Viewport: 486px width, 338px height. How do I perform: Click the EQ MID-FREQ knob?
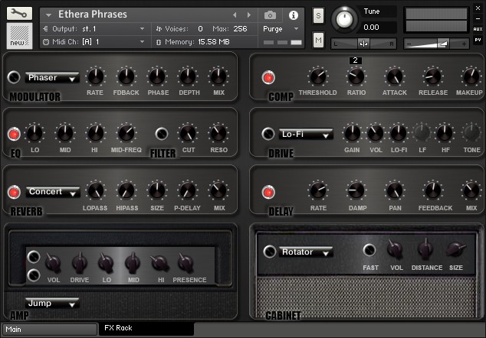(x=126, y=133)
